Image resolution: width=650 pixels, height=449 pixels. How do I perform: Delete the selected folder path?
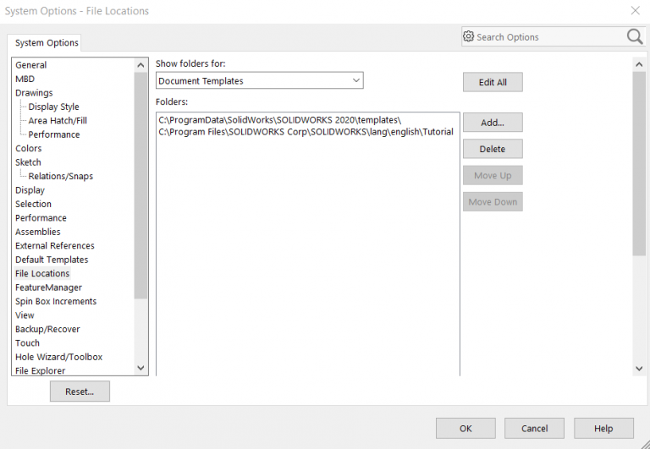pos(492,149)
